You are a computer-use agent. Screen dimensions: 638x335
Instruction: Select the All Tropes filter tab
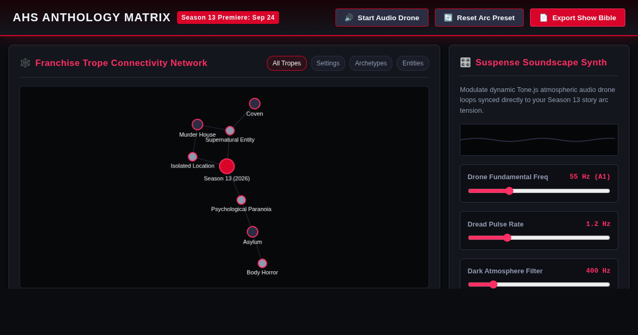287,63
